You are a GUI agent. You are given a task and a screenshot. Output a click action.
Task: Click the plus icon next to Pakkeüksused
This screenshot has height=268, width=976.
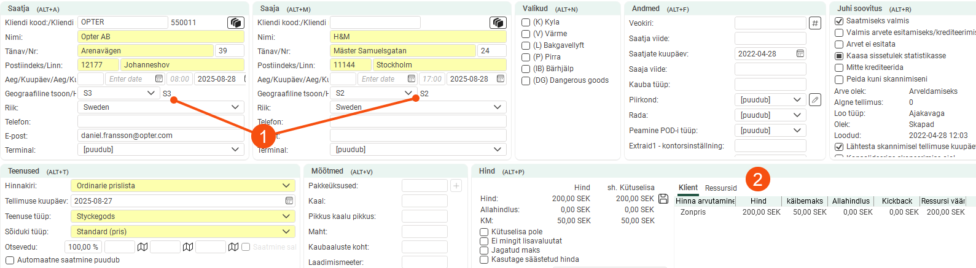click(456, 186)
